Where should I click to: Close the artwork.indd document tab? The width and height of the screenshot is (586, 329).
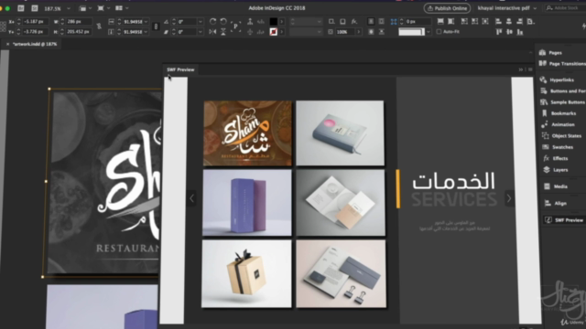(x=7, y=44)
